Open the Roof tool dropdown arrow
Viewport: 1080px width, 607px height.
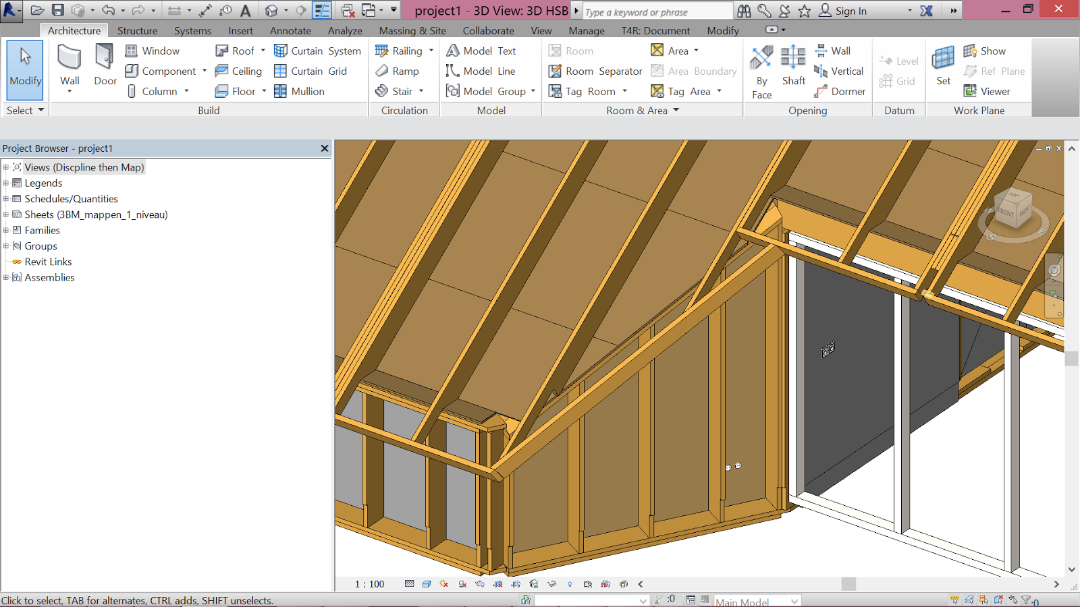point(263,51)
